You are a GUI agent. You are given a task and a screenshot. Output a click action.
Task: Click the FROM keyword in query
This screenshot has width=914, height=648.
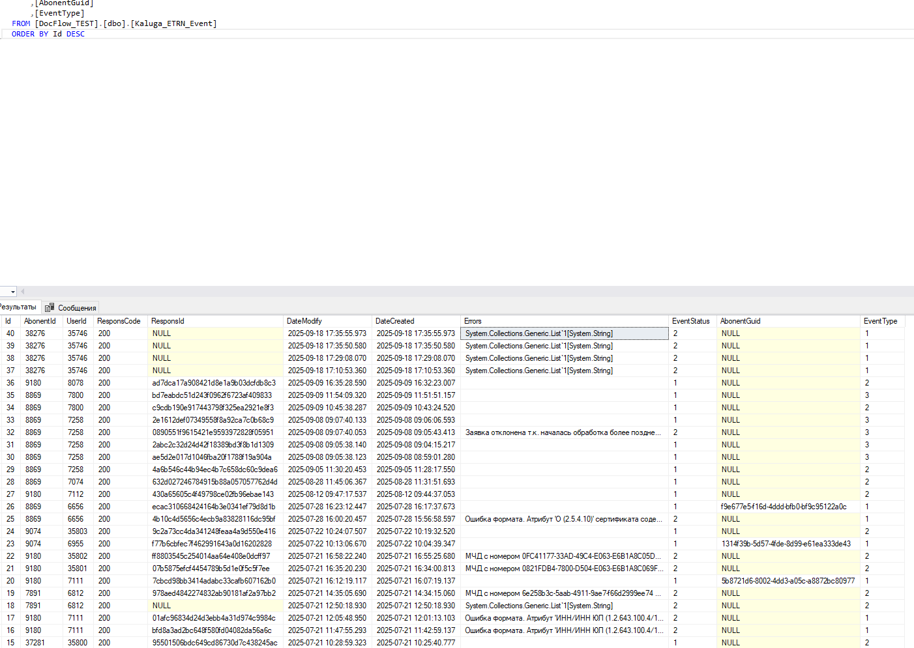[21, 23]
